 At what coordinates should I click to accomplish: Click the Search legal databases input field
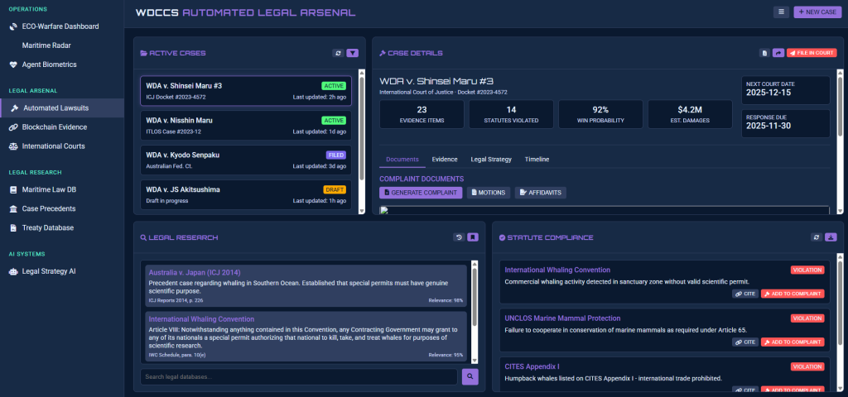click(x=298, y=377)
